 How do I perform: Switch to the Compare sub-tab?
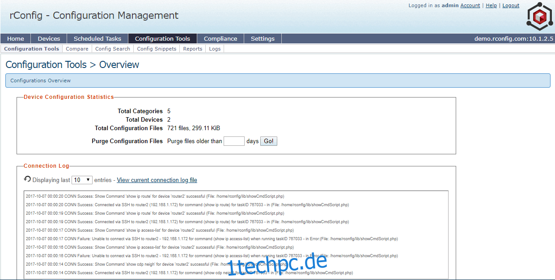77,49
